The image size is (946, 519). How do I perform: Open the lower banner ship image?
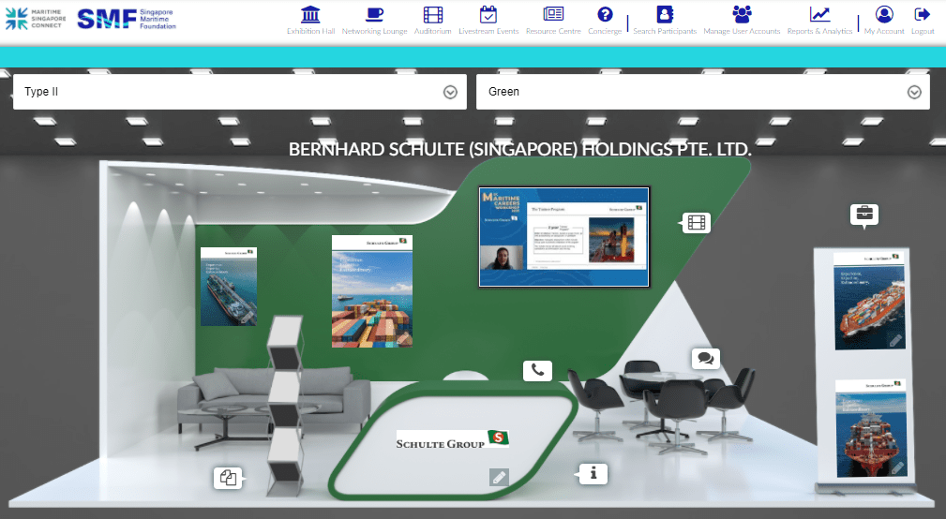point(871,428)
